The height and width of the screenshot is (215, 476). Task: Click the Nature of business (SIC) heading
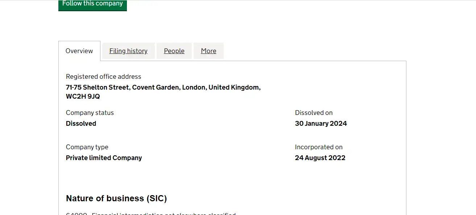116,198
